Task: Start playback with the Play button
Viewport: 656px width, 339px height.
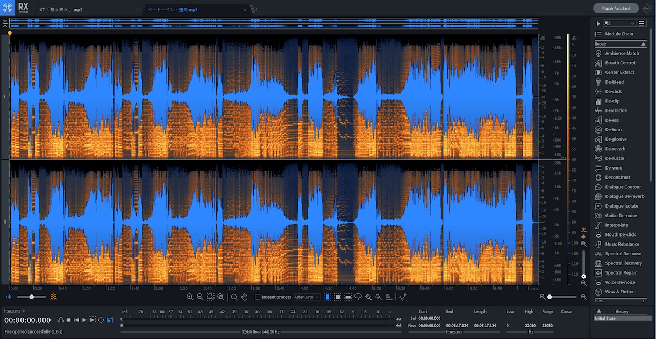Action: point(84,320)
